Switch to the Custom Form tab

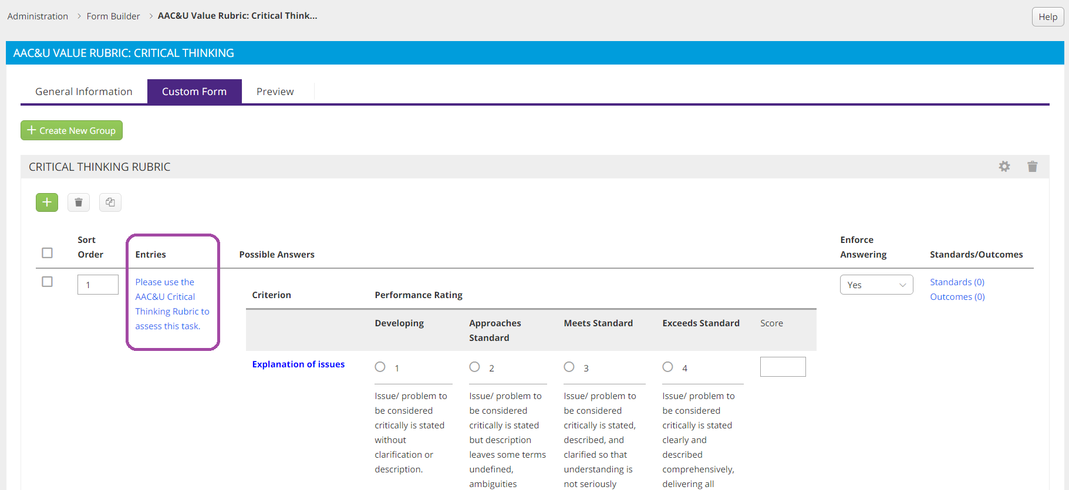click(x=194, y=92)
